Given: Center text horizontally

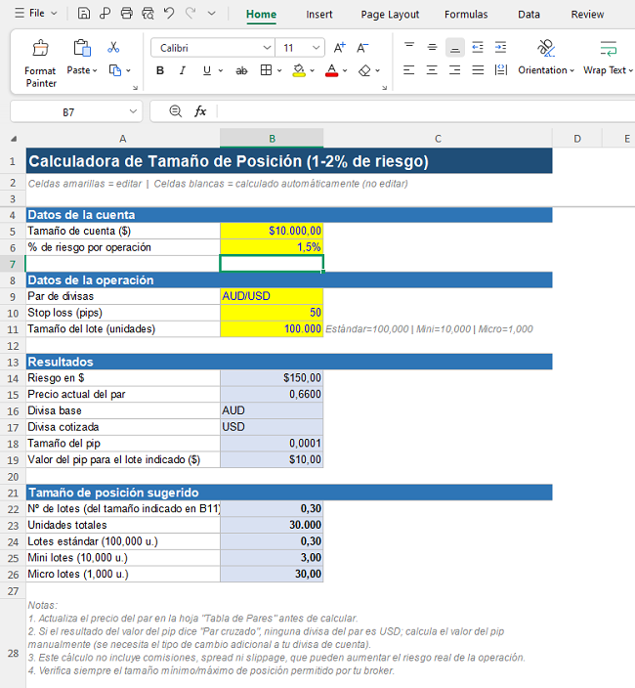Looking at the screenshot, I should pyautogui.click(x=432, y=70).
